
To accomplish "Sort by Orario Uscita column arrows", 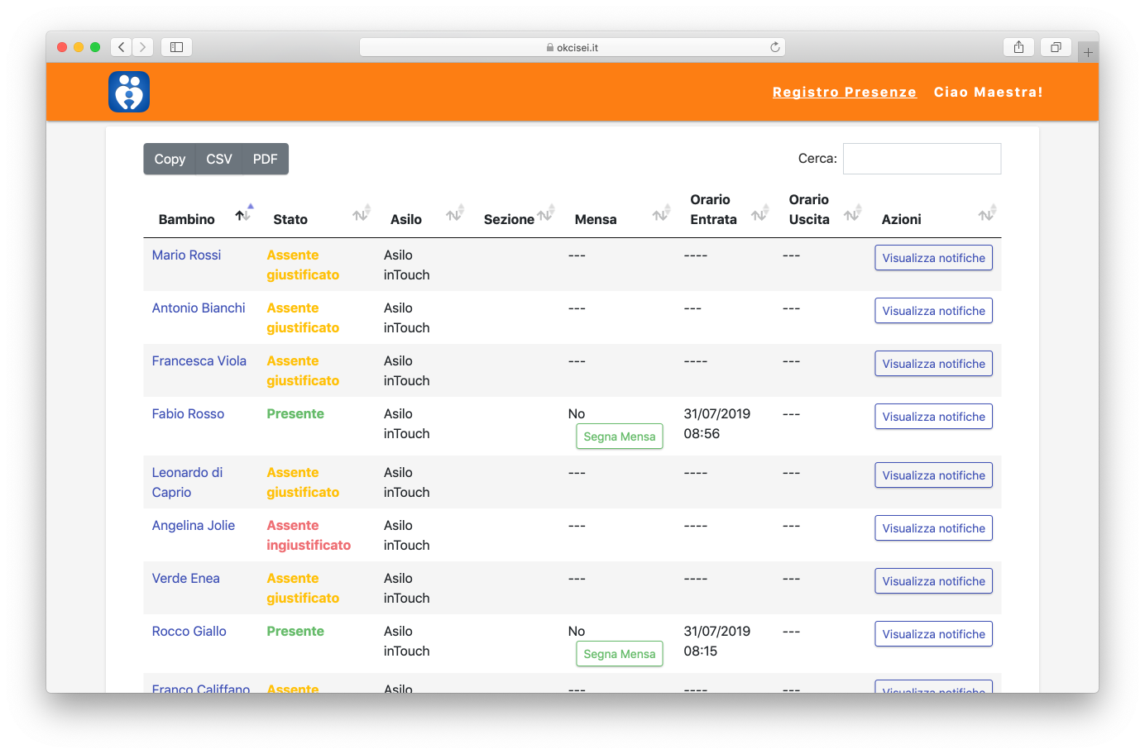I will click(x=852, y=214).
